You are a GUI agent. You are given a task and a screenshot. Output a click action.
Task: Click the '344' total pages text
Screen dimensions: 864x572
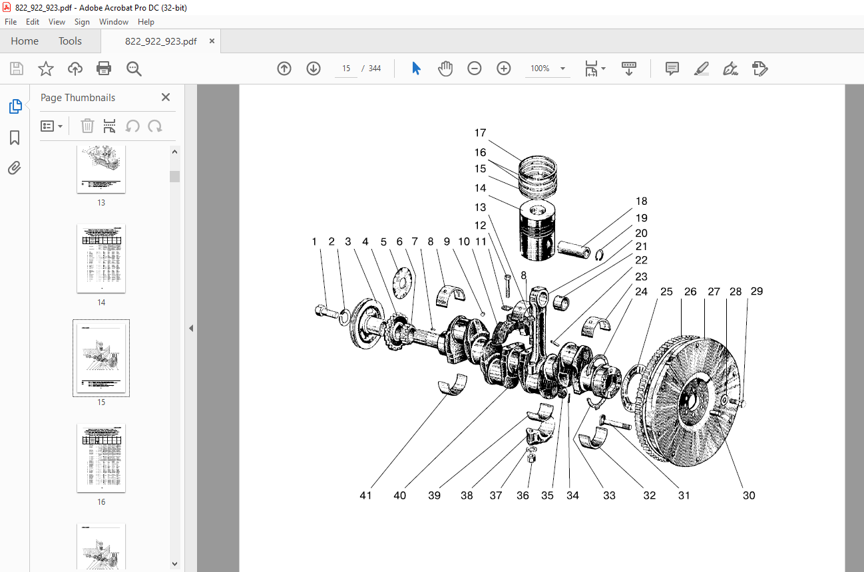[375, 69]
